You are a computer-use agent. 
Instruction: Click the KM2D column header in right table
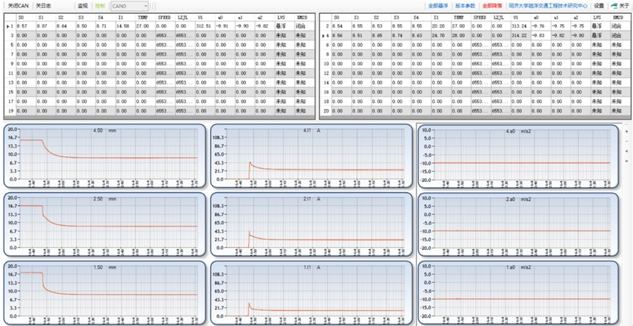[x=620, y=18]
